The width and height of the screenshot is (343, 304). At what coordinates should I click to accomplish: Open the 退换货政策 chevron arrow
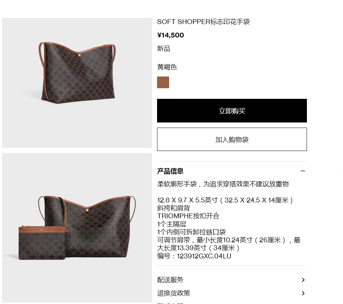coord(303,293)
